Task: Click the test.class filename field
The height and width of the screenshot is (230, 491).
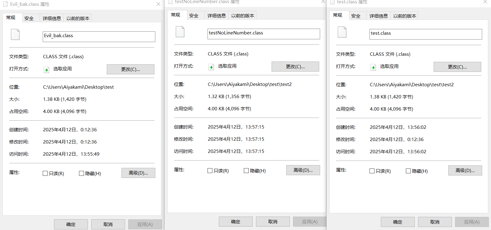Action: tap(426, 34)
